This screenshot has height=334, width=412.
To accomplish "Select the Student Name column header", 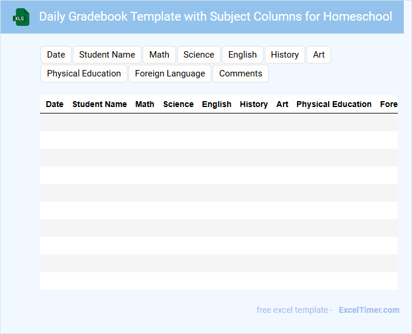I will tap(99, 104).
